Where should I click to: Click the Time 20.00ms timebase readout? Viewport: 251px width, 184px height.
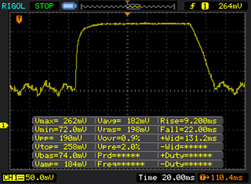[x=166, y=178]
